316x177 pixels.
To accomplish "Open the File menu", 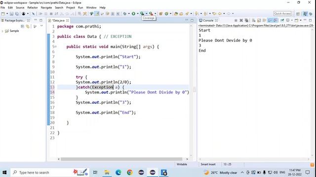I will (3, 8).
